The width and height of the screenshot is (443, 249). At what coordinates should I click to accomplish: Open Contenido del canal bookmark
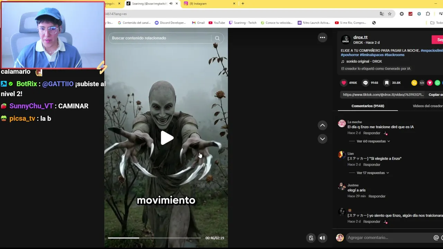click(x=134, y=23)
